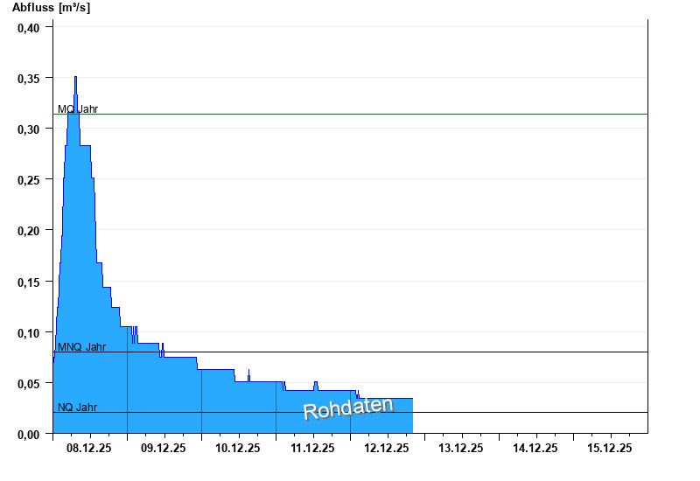
Task: Click the 12.12.25 date label
Action: (387, 448)
